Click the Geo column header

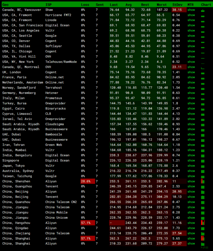coord(5,5)
